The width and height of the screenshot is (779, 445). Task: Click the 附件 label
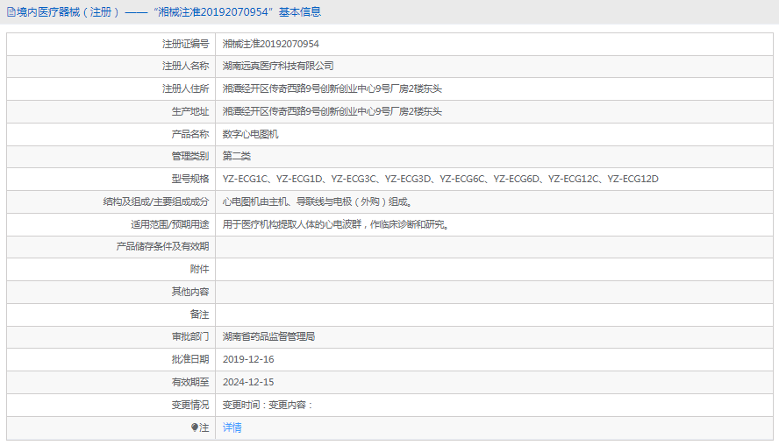[199, 270]
